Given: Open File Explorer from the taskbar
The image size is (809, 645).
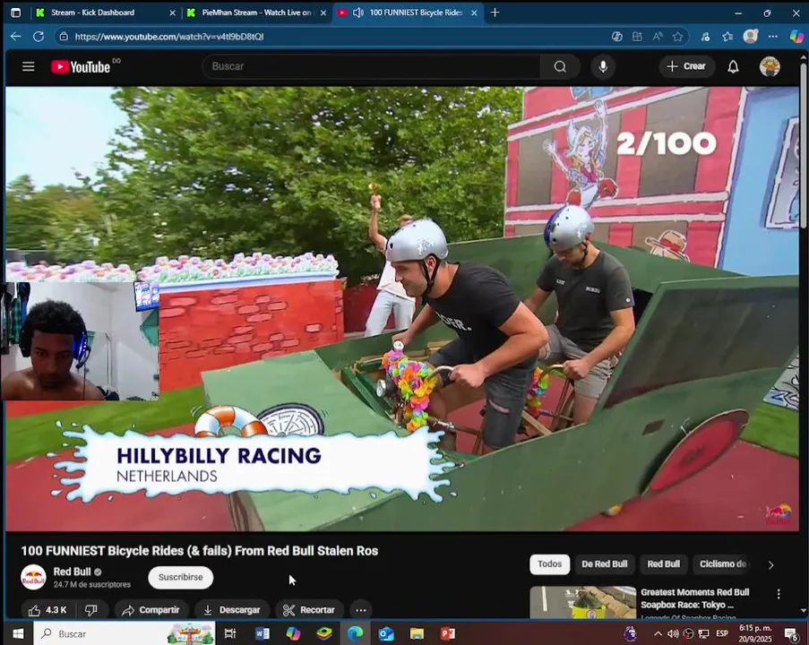Looking at the screenshot, I should [417, 633].
